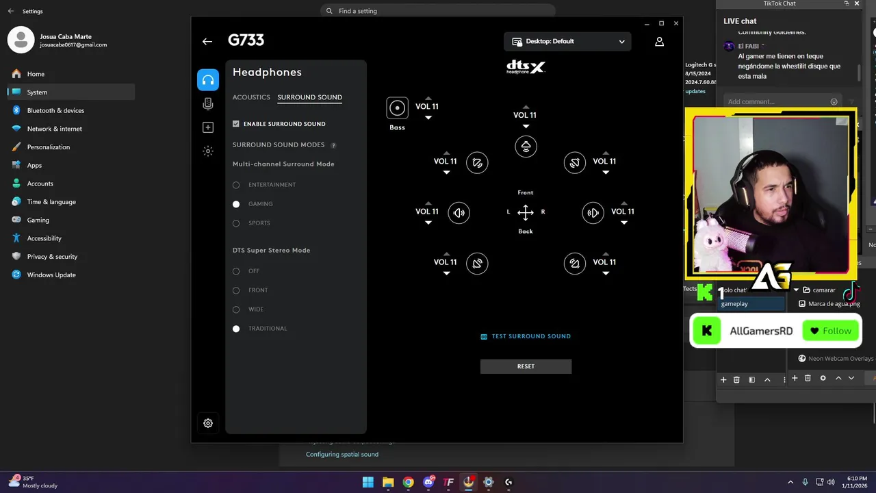Open OBS source properties gear
This screenshot has width=876, height=493.
tap(823, 378)
